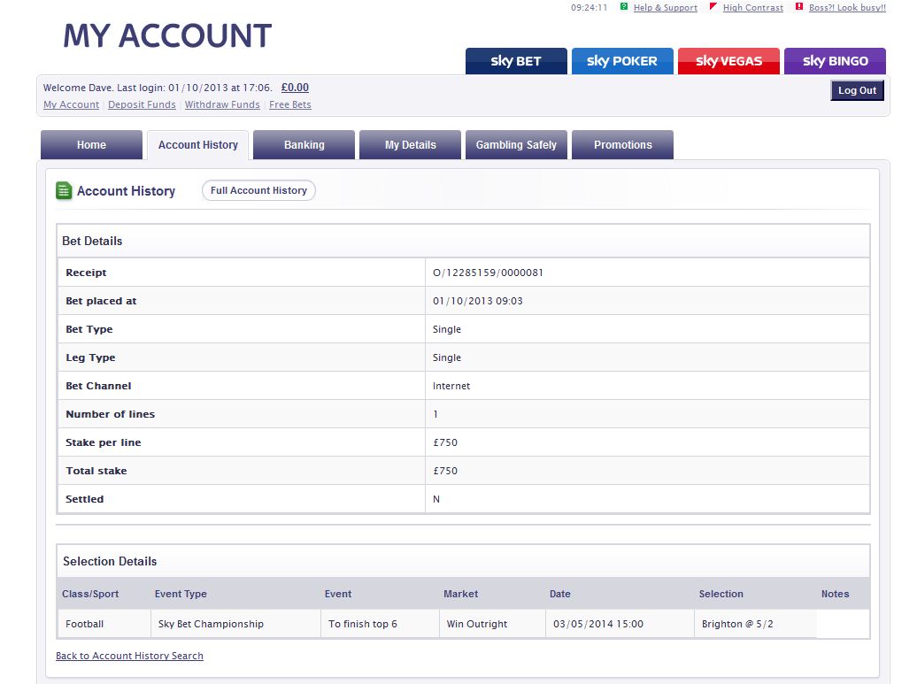The width and height of the screenshot is (917, 684).
Task: Click the Receipt row label
Action: tap(86, 273)
